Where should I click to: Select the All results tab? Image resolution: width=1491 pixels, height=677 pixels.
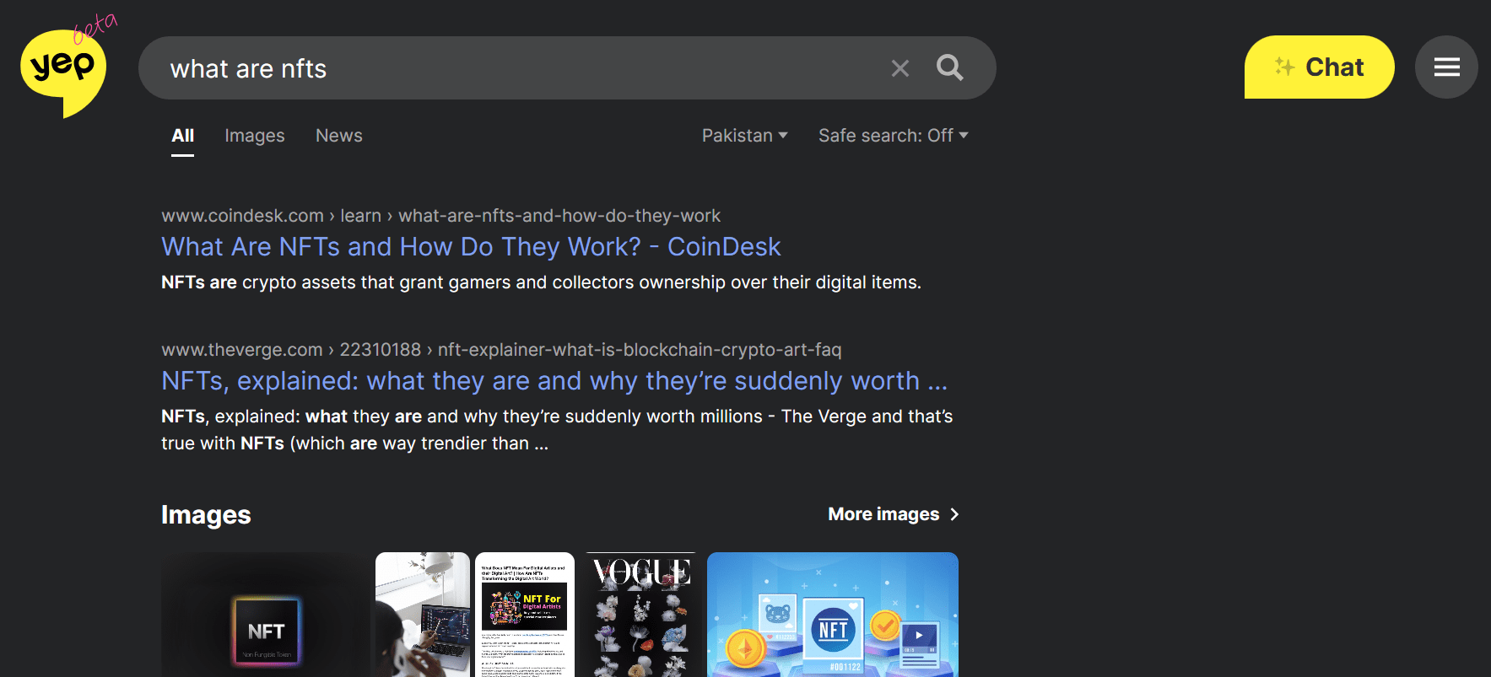point(182,136)
